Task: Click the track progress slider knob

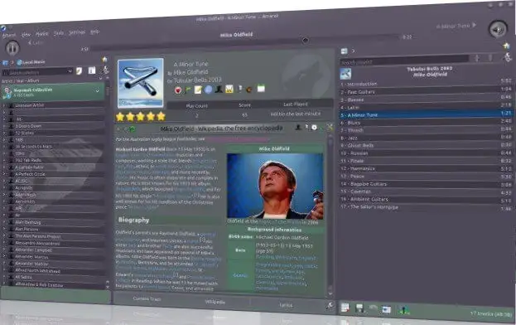Action: (x=305, y=40)
